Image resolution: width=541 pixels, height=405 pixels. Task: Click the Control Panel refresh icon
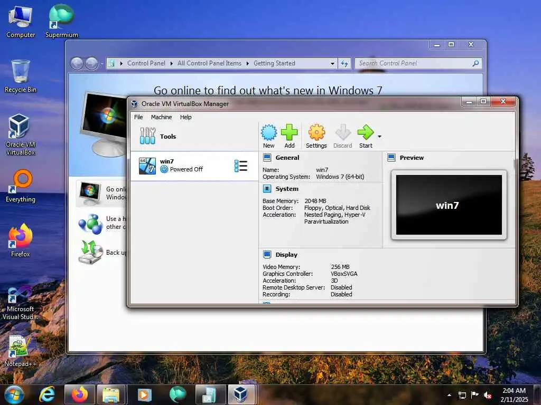344,64
